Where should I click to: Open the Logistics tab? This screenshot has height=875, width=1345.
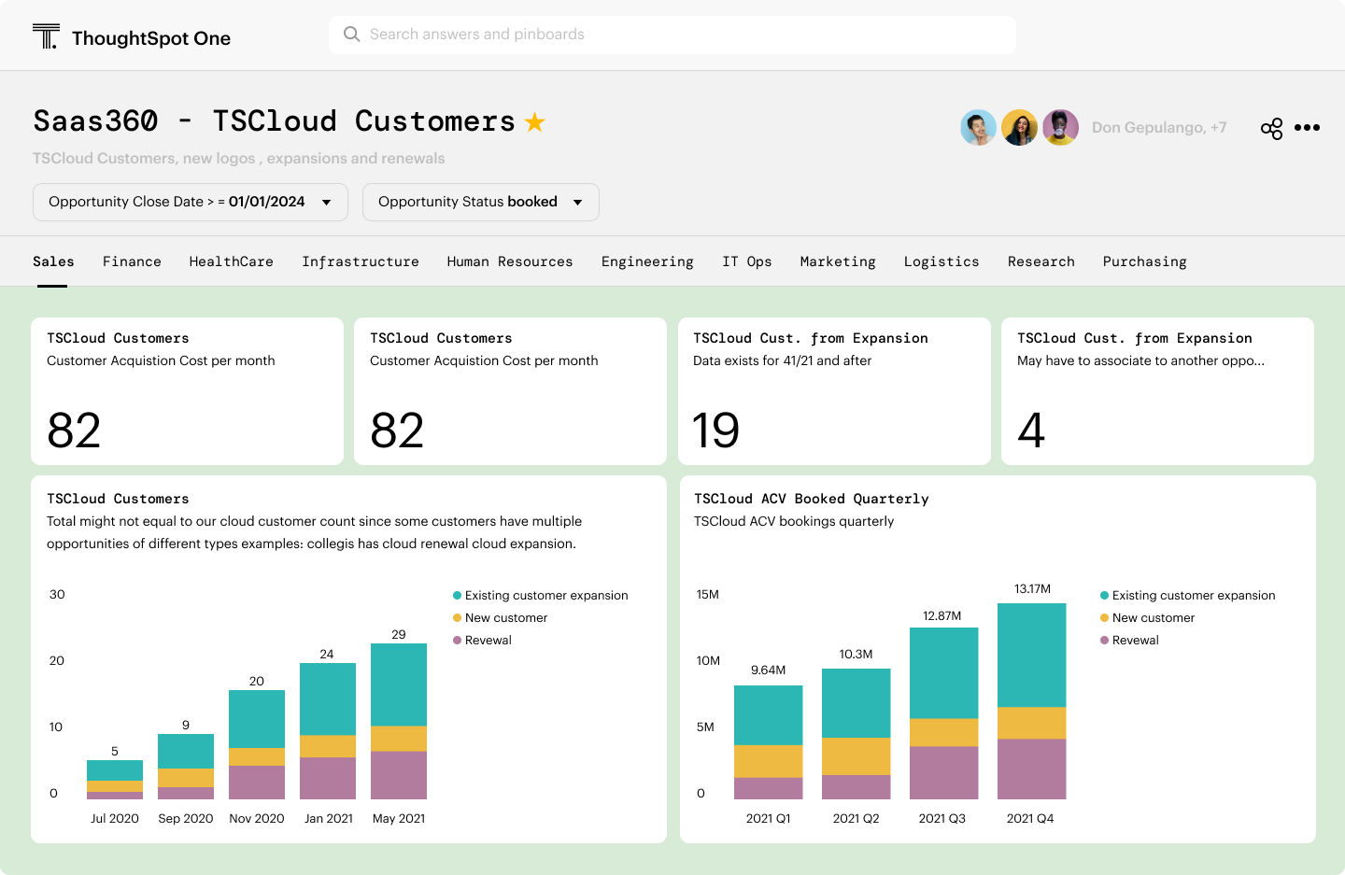pyautogui.click(x=941, y=261)
